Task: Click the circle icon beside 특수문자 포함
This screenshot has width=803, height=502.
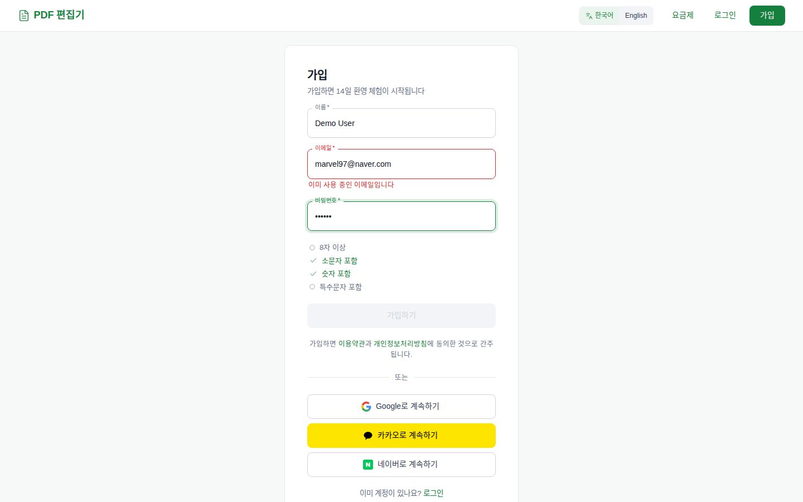Action: [312, 287]
